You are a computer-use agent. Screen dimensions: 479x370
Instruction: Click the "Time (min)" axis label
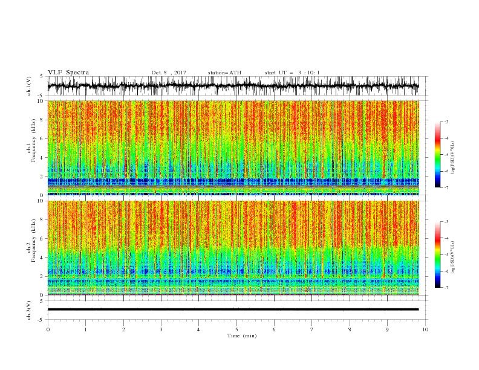pyautogui.click(x=242, y=336)
